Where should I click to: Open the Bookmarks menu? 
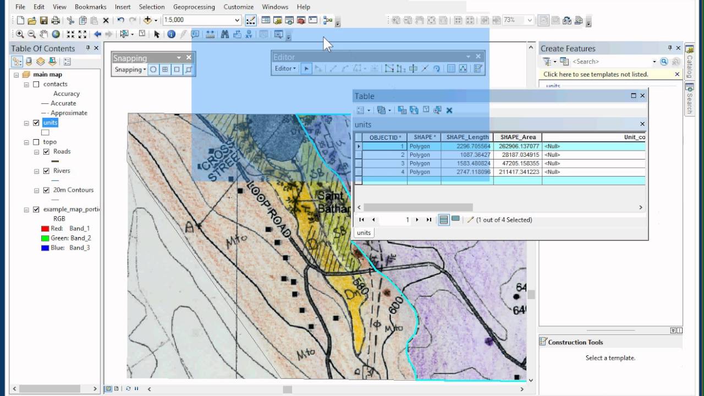click(x=90, y=7)
